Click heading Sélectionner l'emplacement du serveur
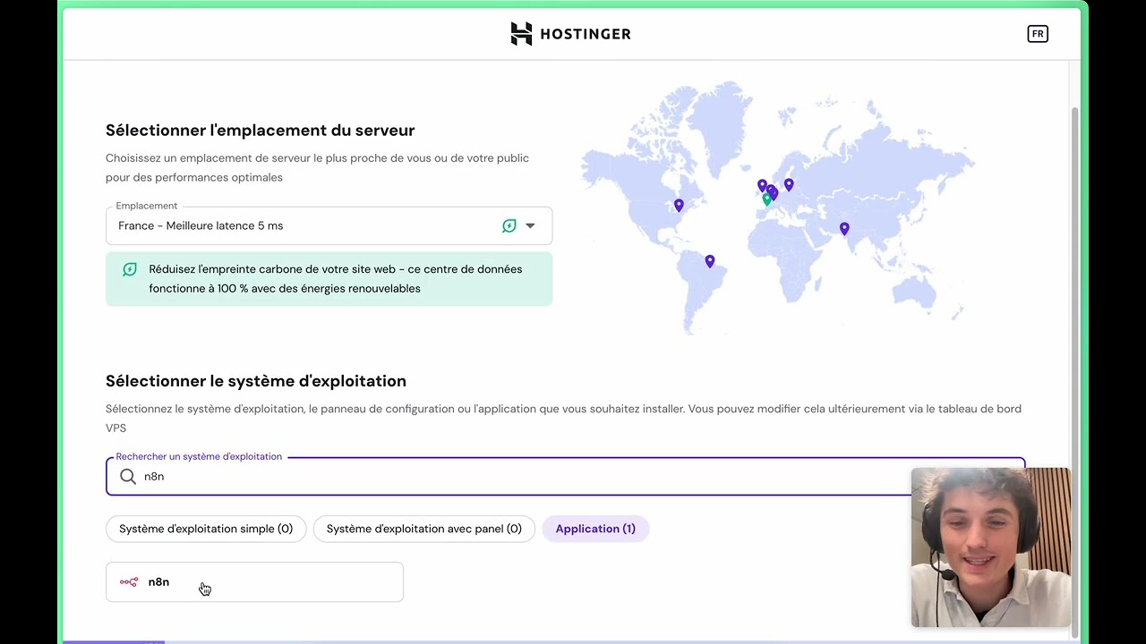Screen dimensions: 1146x644 click(x=260, y=131)
